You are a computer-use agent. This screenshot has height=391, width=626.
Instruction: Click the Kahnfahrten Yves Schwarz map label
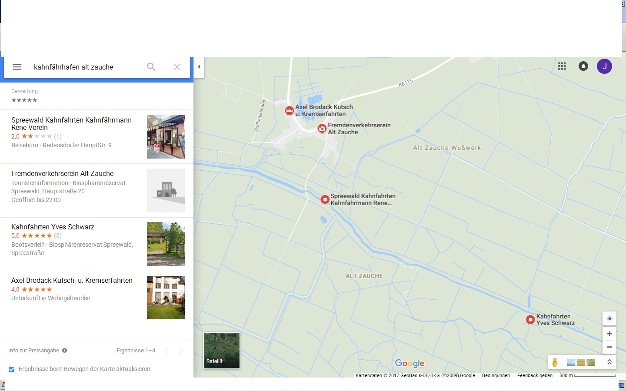pos(555,320)
